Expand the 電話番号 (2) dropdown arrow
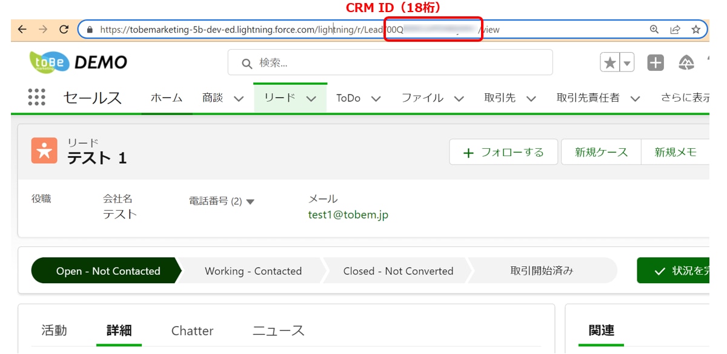 tap(250, 202)
